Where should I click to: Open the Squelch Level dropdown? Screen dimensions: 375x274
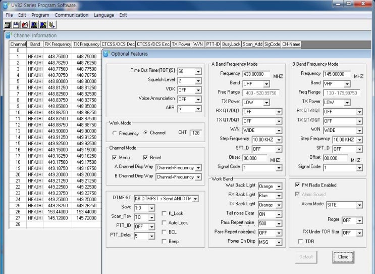pos(198,81)
